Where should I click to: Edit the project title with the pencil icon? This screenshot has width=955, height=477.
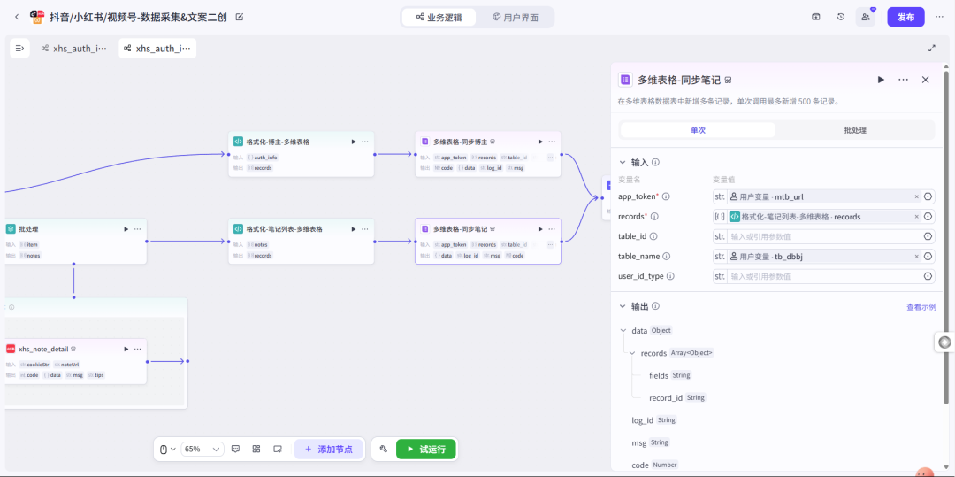pyautogui.click(x=240, y=17)
